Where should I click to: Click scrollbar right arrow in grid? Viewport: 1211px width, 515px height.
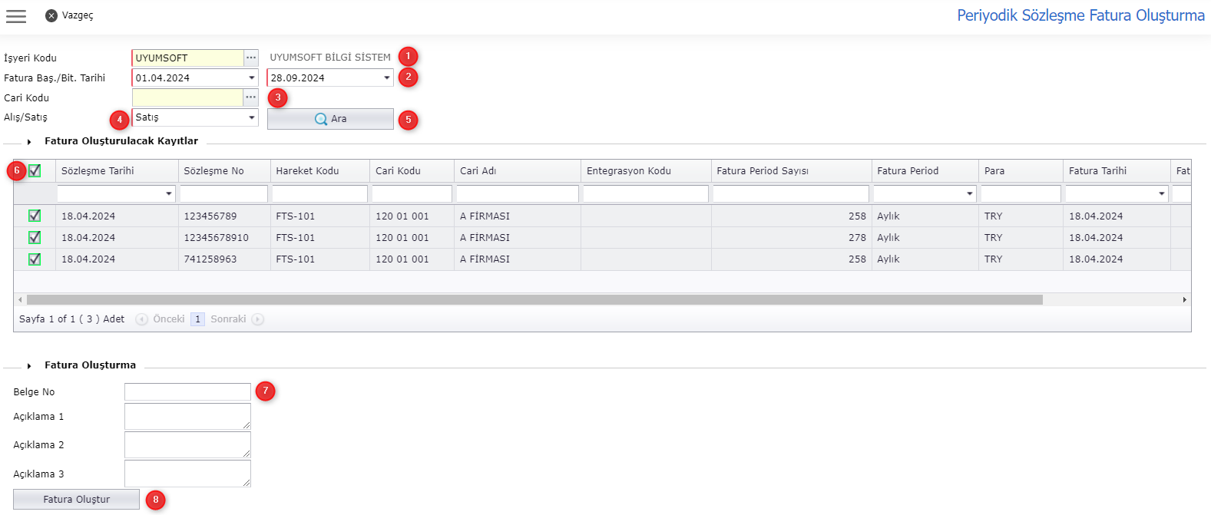coord(1185,300)
